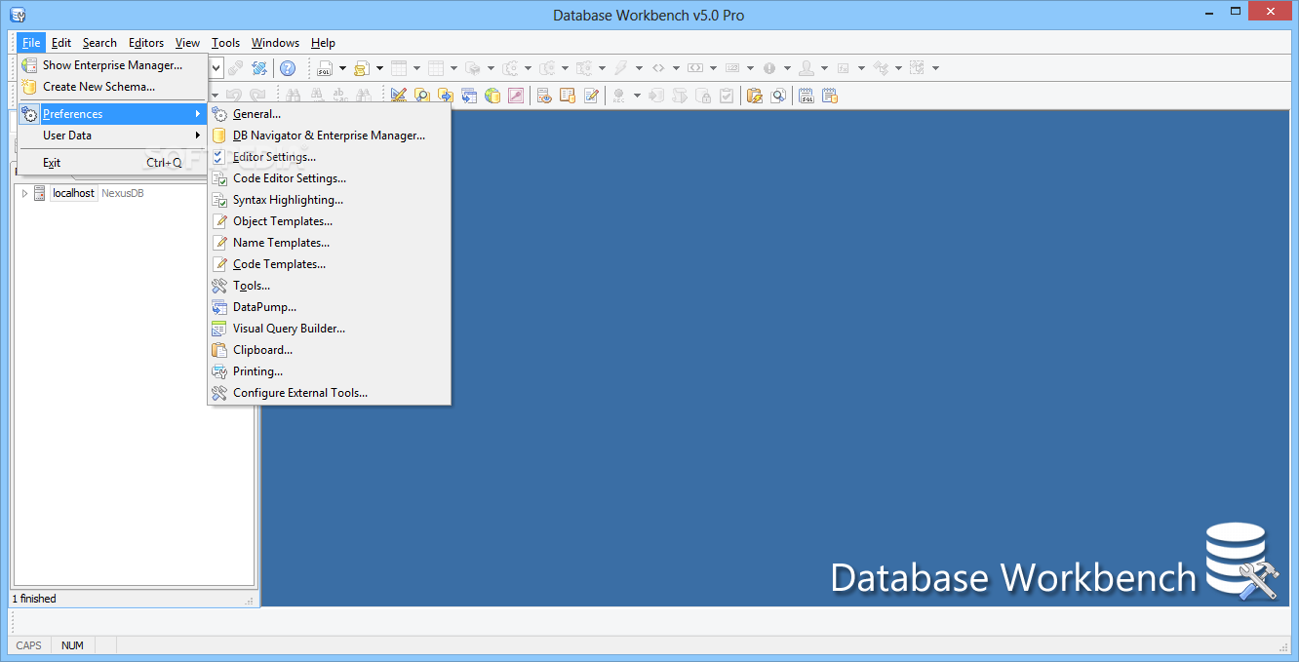Click the pencil and ruler design icon

pos(398,96)
